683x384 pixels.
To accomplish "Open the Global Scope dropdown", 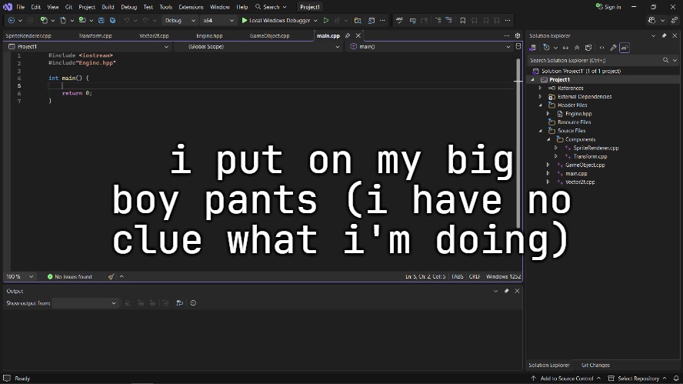I will [x=258, y=46].
